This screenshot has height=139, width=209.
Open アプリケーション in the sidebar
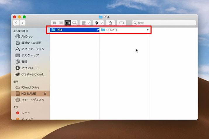point(30,49)
